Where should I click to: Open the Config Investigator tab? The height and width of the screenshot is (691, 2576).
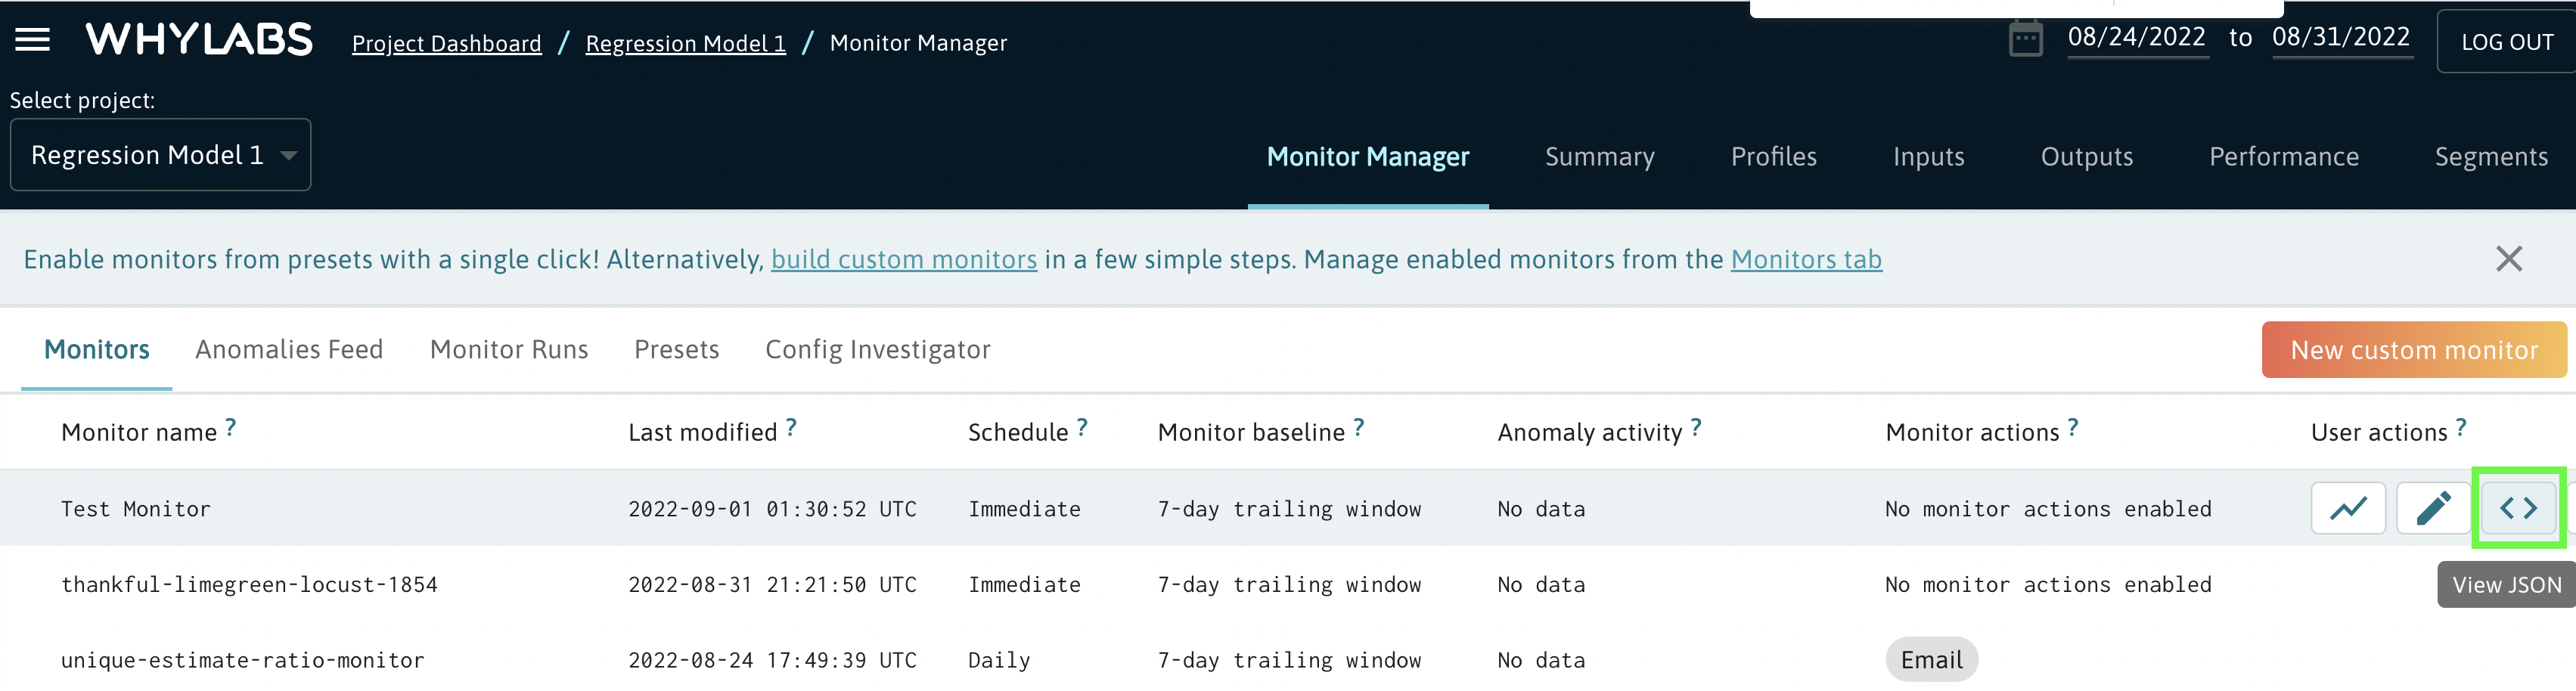tap(877, 349)
